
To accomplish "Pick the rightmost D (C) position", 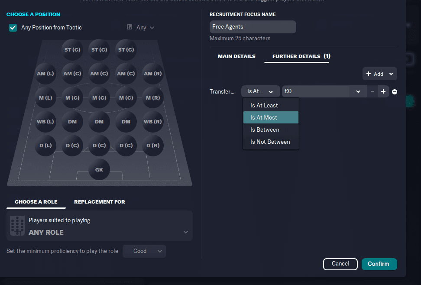I will (126, 146).
